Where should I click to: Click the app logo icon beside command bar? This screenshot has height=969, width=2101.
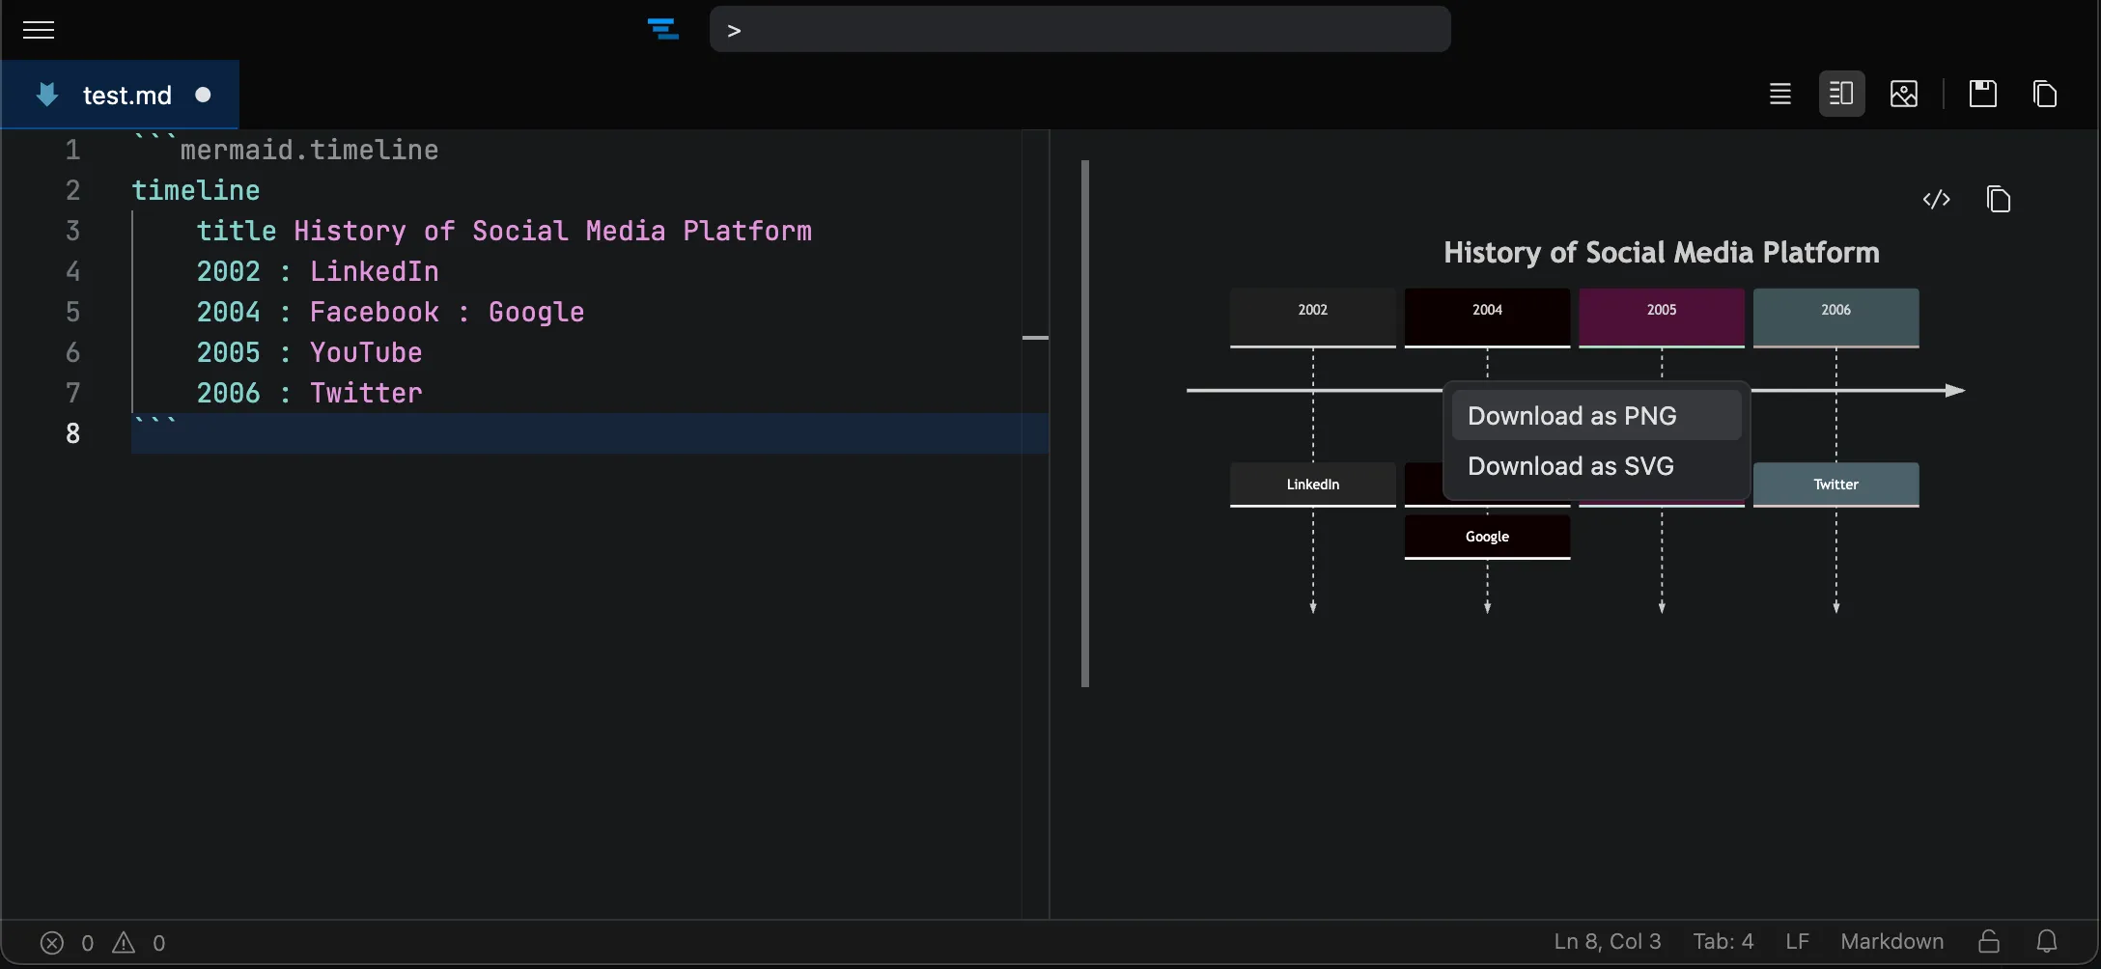point(662,30)
